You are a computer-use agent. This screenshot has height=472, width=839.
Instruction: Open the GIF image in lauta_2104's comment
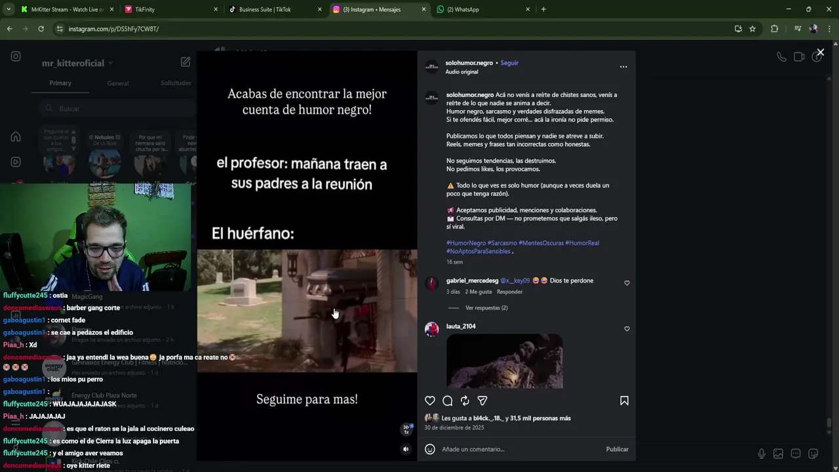click(x=504, y=361)
